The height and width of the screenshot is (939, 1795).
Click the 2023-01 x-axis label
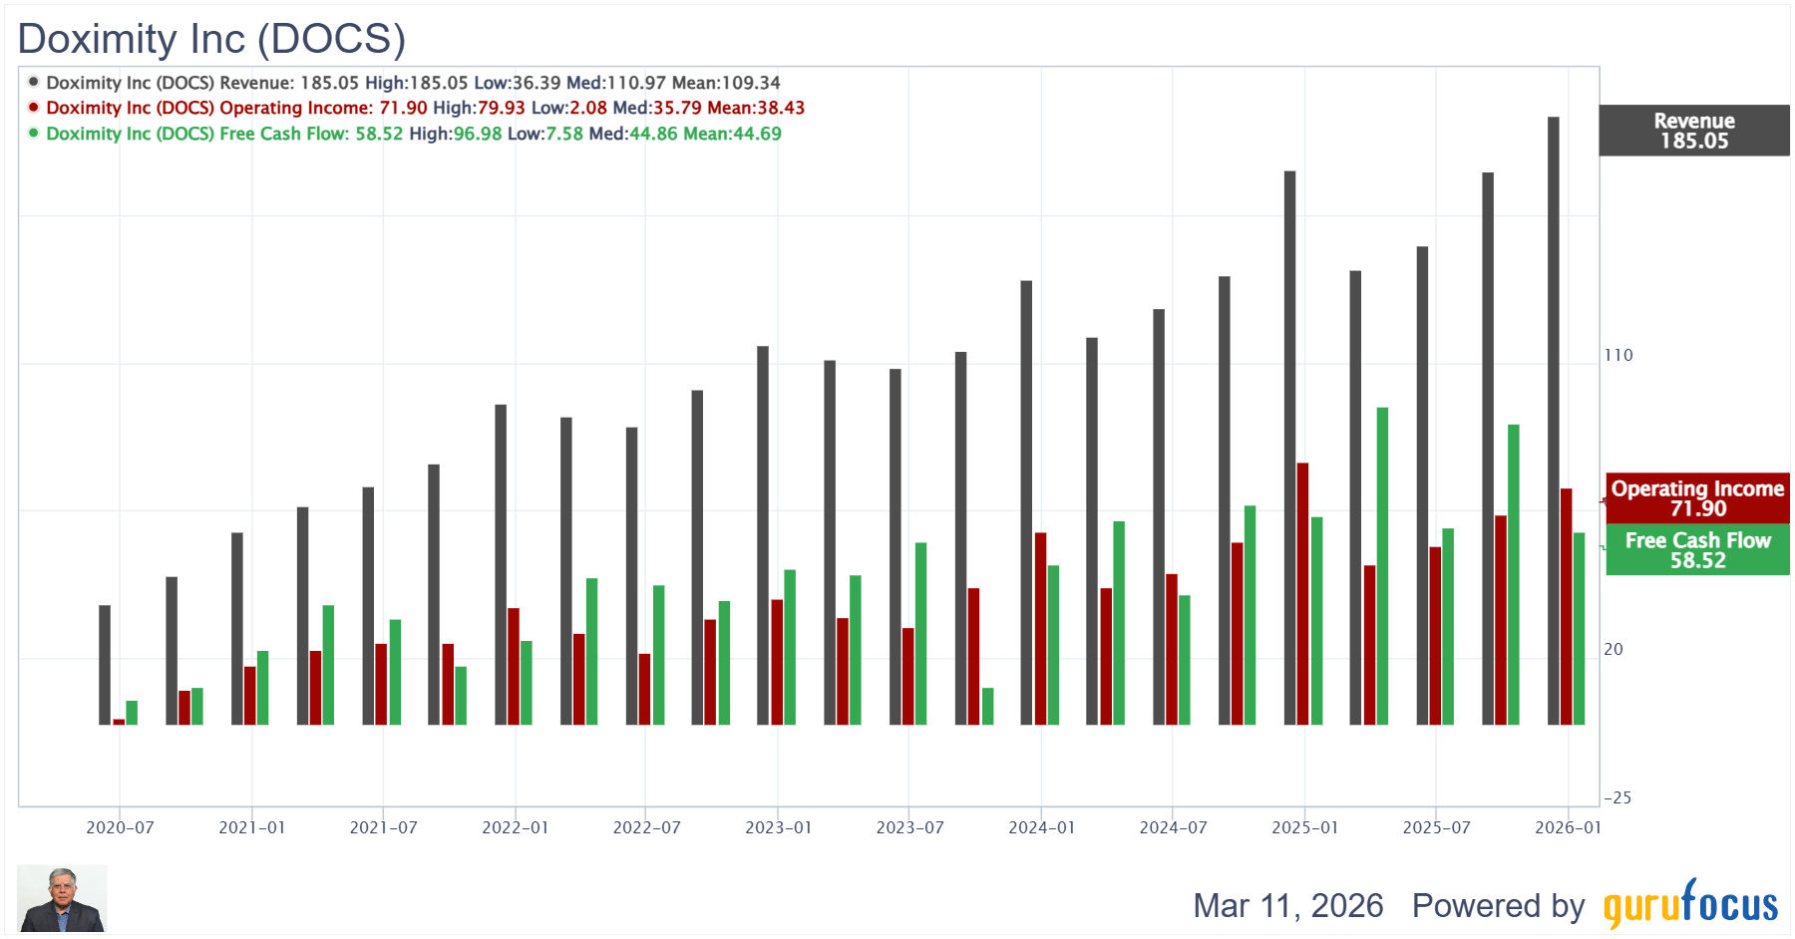click(x=779, y=827)
